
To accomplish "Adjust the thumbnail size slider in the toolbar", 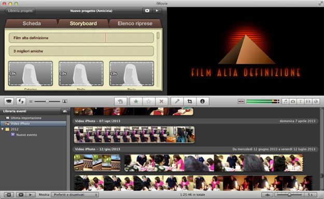I will point(47,102).
